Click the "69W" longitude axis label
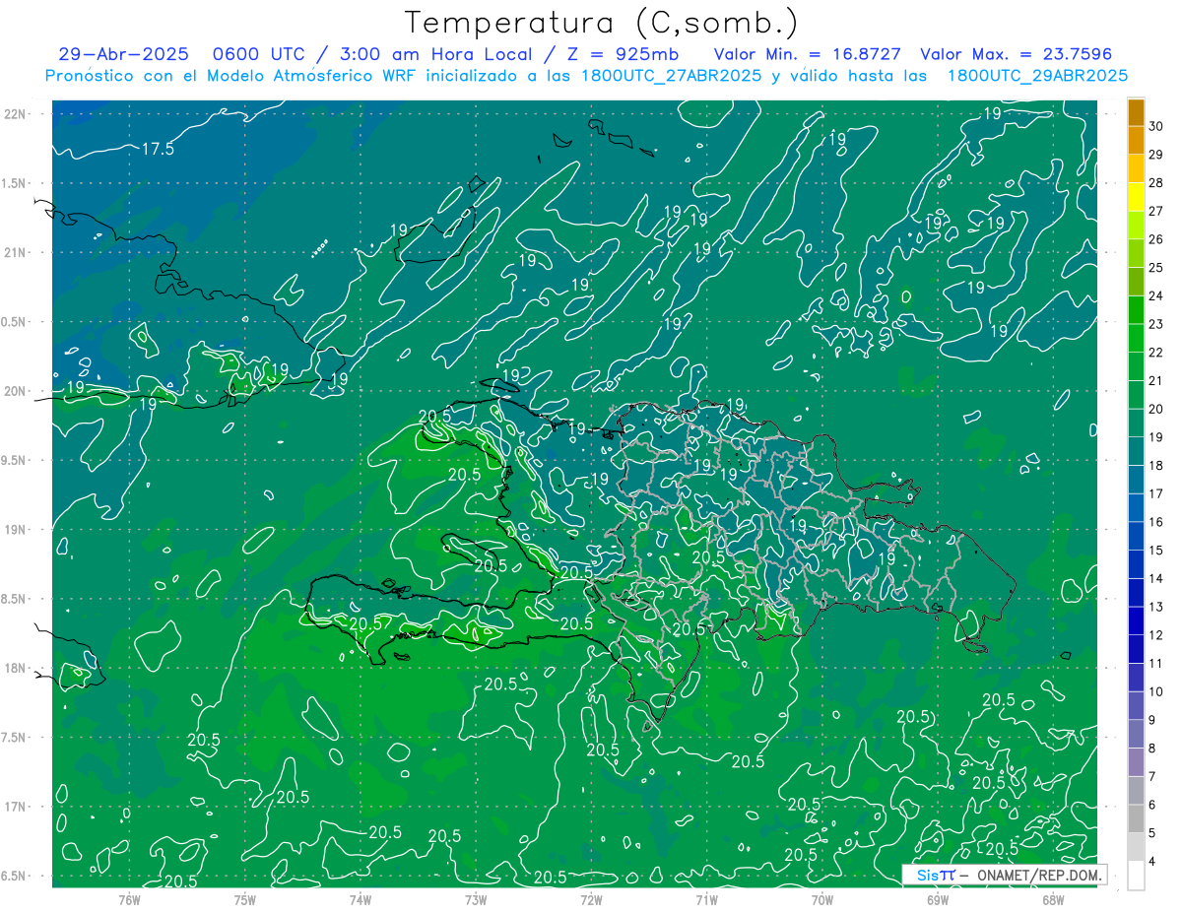 (937, 899)
